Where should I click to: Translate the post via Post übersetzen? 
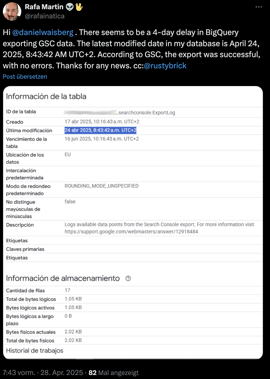[25, 76]
